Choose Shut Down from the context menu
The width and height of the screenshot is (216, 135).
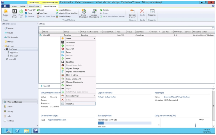(x=78, y=42)
